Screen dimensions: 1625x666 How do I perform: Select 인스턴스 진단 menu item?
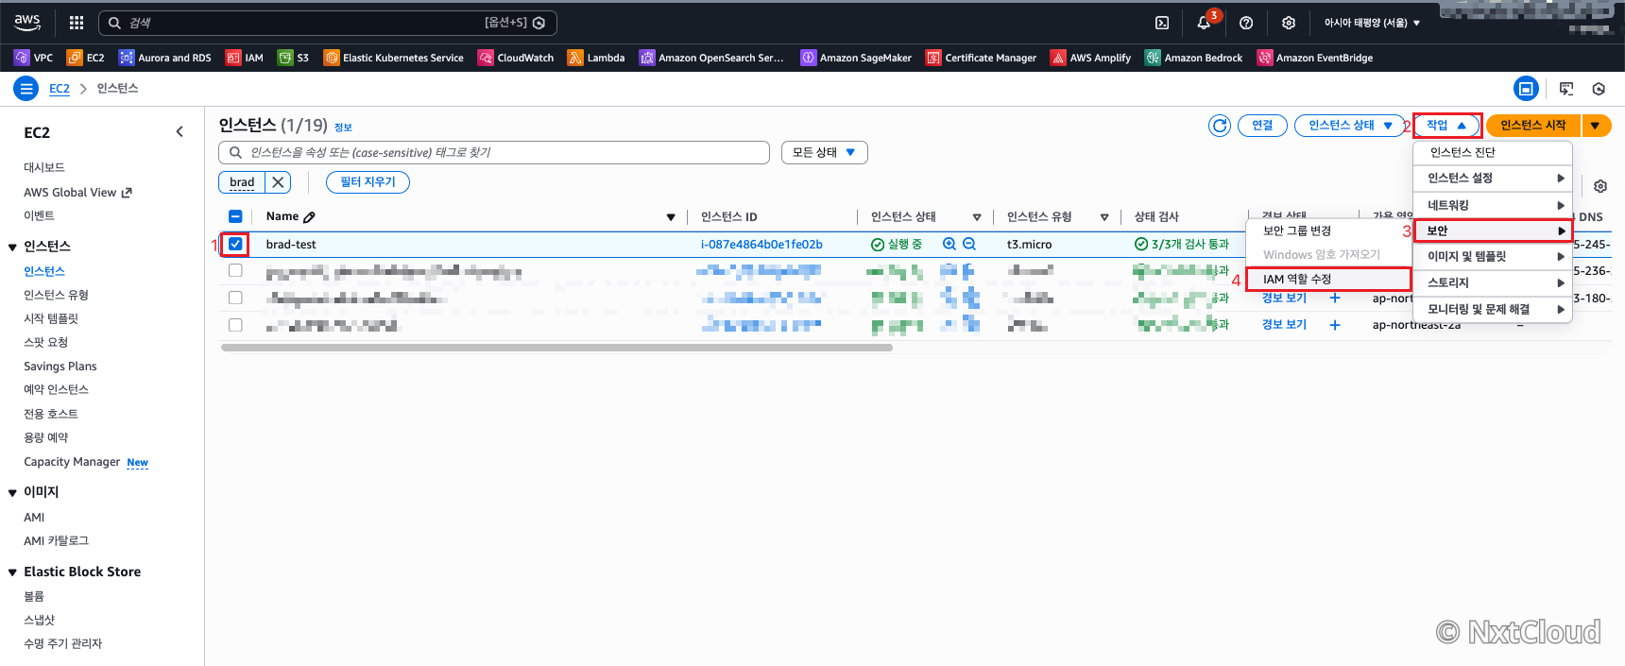point(1493,152)
